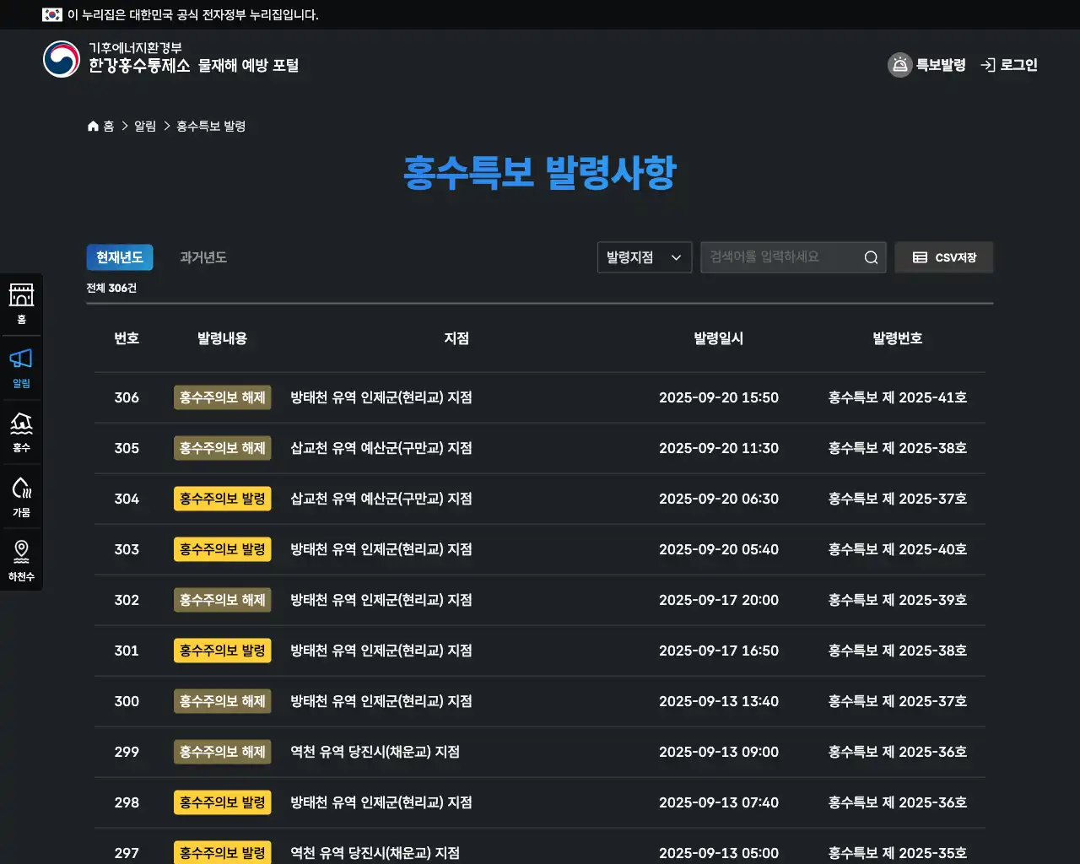Select the 현재년도 filter button
Screen dimensions: 1080x864
pos(119,257)
